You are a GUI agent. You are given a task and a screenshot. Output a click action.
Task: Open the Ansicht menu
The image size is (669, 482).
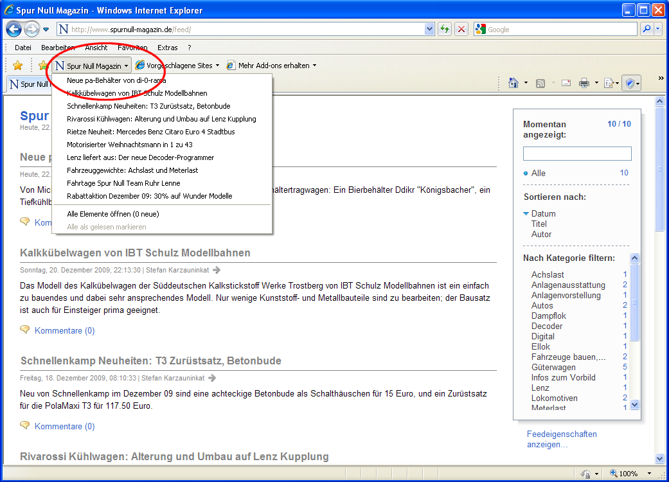point(96,48)
